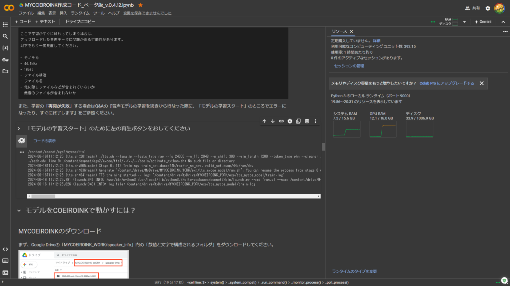Open the 詳細 link in resources
510x286 pixels.
click(x=377, y=41)
